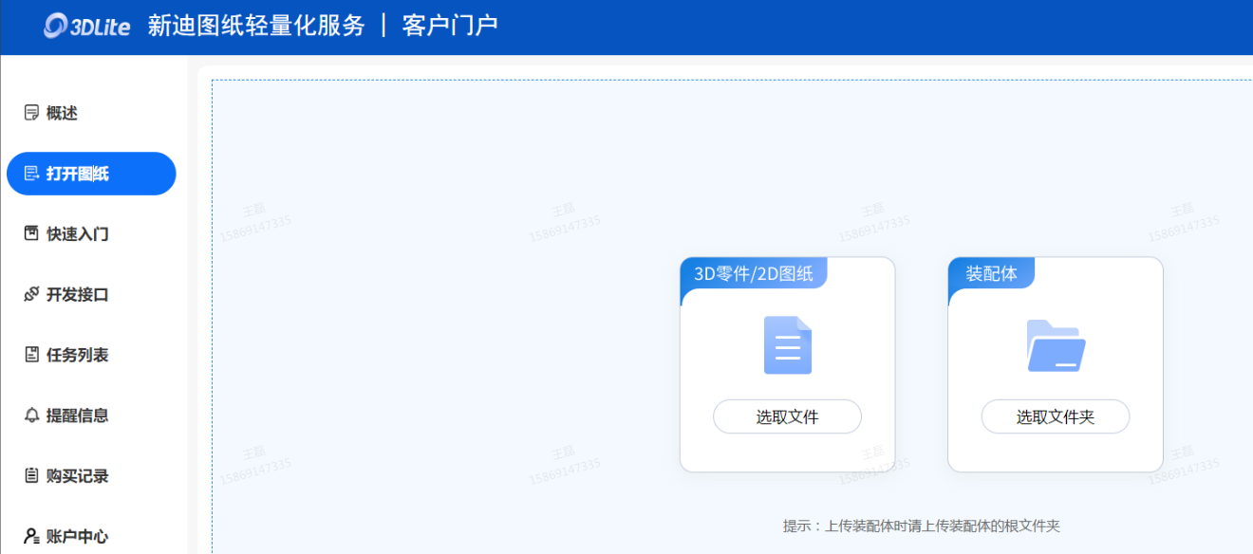Click the 快速入门 box icon
Screen dimensions: 1253x554
[x=31, y=233]
